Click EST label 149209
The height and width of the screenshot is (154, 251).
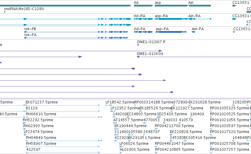120,114
